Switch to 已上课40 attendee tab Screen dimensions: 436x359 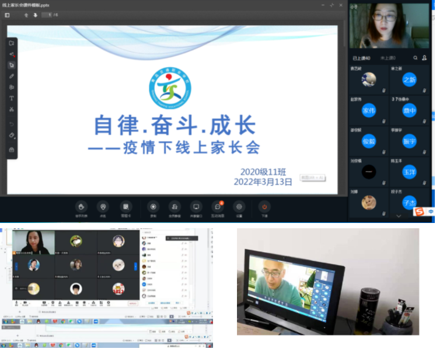[x=361, y=58]
